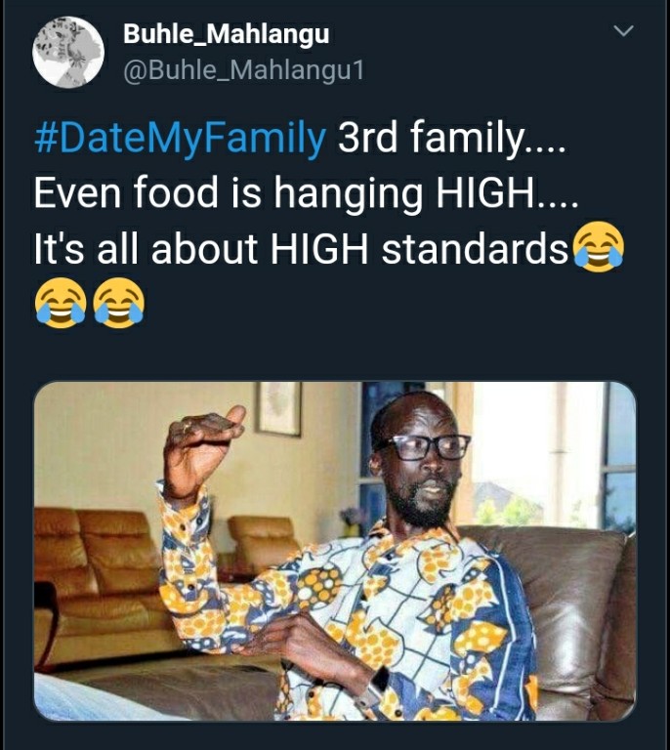The width and height of the screenshot is (670, 750).
Task: Open the attached tweet photo
Action: pos(335,551)
